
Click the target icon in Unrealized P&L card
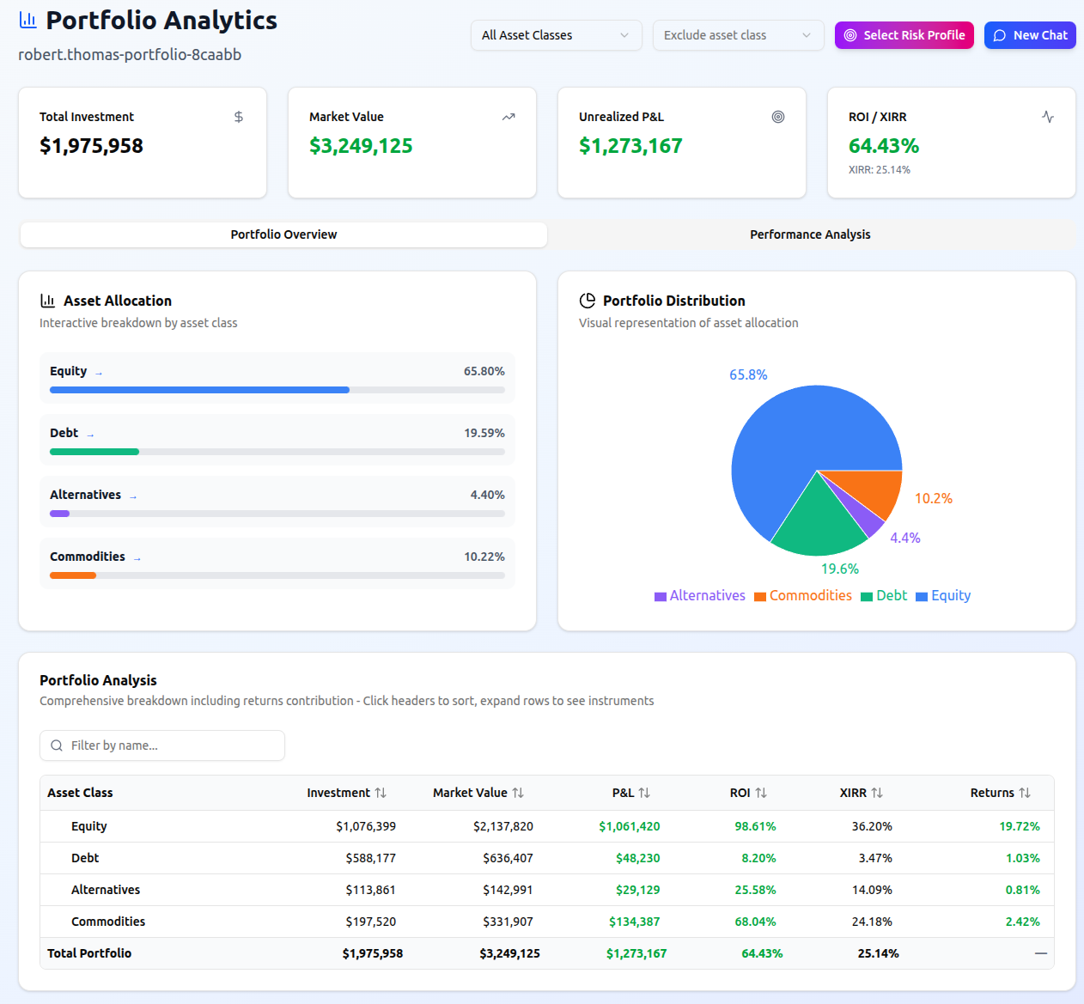pos(778,117)
